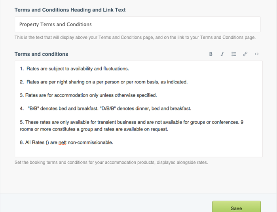This screenshot has height=212, width=277.
Task: Switch to HTML code view icon
Action: (x=257, y=54)
